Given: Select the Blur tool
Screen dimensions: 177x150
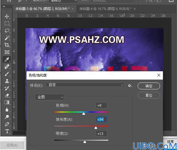Looking at the screenshot, I should point(7,110).
